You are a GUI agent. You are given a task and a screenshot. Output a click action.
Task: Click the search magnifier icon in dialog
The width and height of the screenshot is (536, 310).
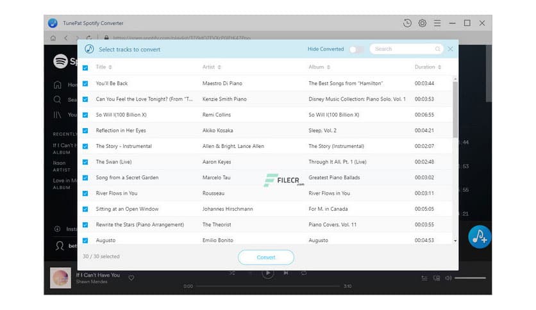[437, 49]
